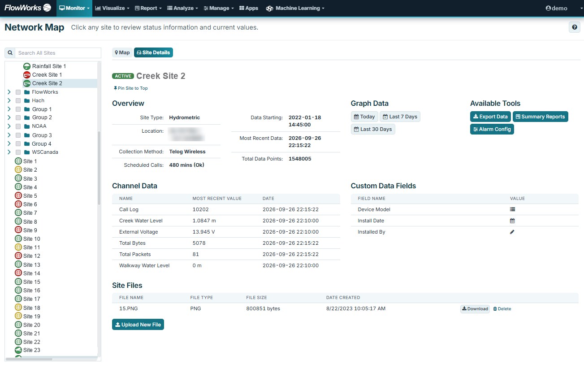Click the Site 12 red status icon
Screen dimensions: 584x369
tap(18, 256)
